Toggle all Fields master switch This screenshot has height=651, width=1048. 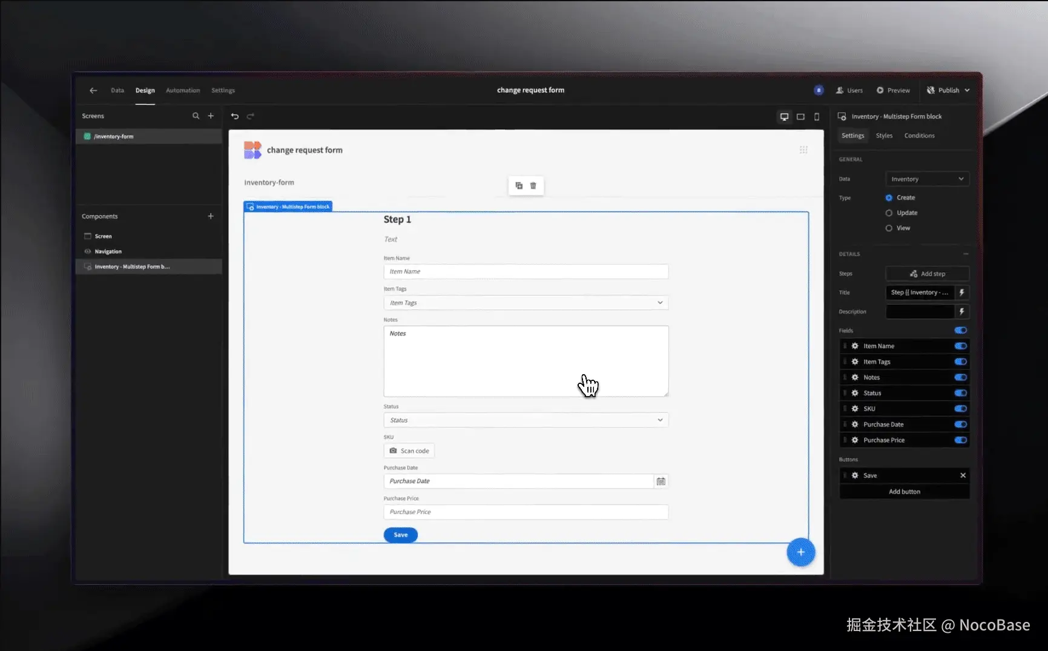pyautogui.click(x=961, y=331)
